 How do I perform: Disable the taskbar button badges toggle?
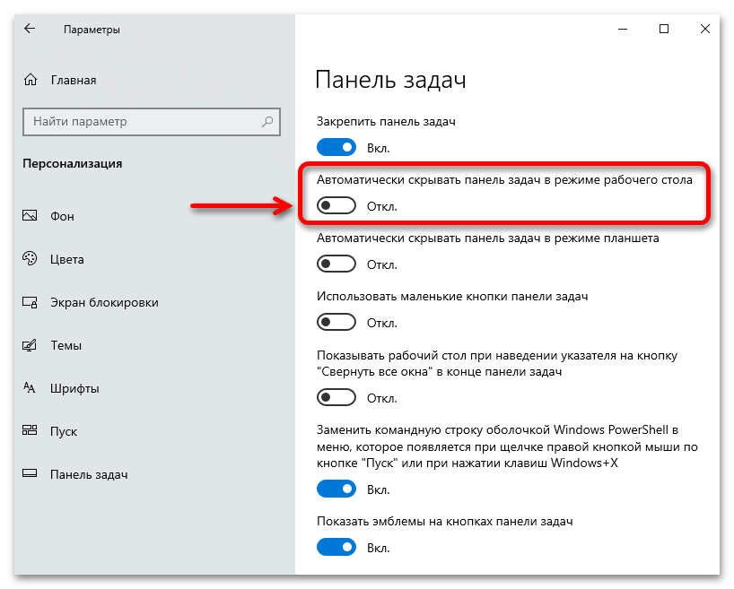coord(337,547)
